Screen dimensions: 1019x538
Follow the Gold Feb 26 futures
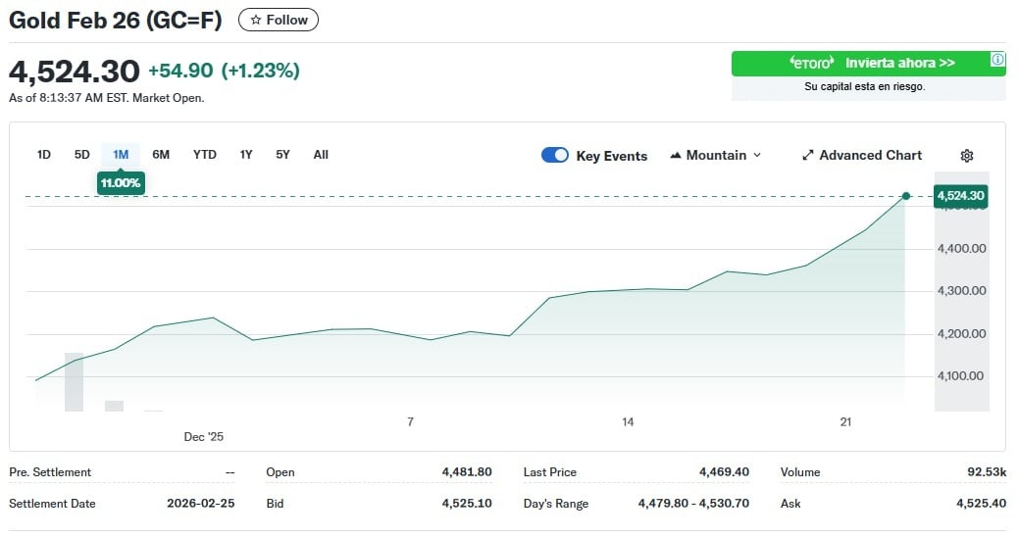279,20
